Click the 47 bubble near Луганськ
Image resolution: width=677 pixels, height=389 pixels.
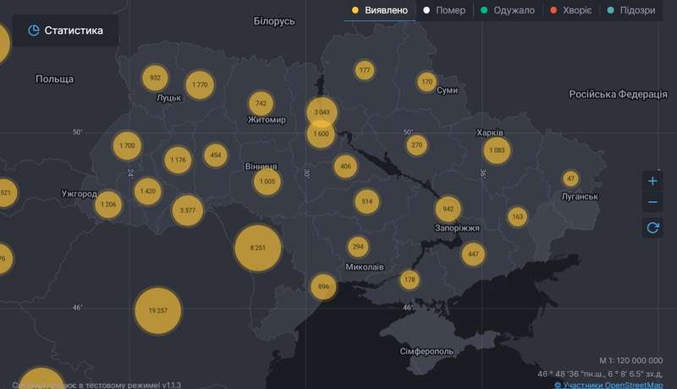(571, 178)
